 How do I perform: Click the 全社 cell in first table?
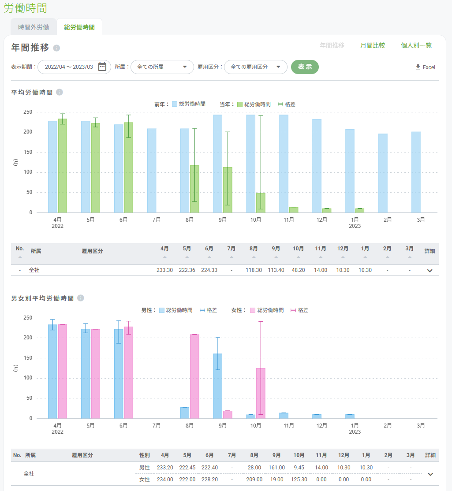click(34, 270)
